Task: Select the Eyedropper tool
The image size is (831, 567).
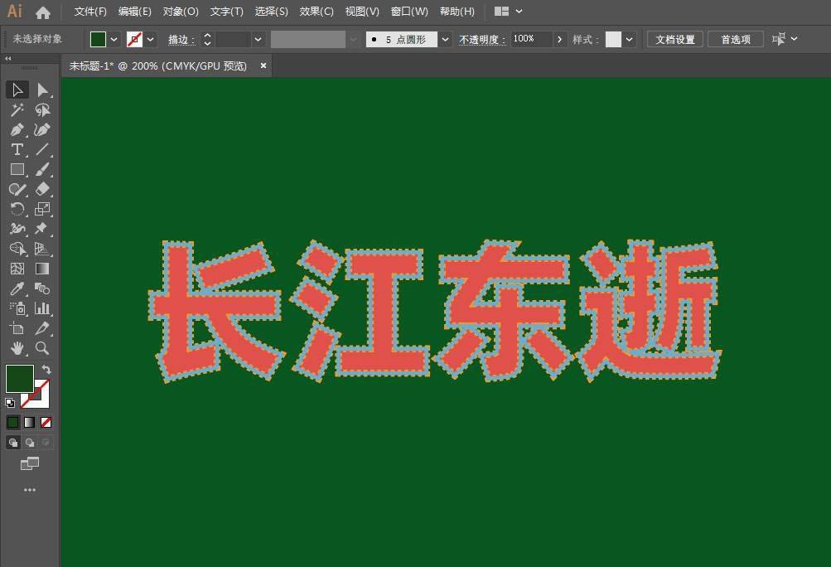Action: [x=17, y=288]
